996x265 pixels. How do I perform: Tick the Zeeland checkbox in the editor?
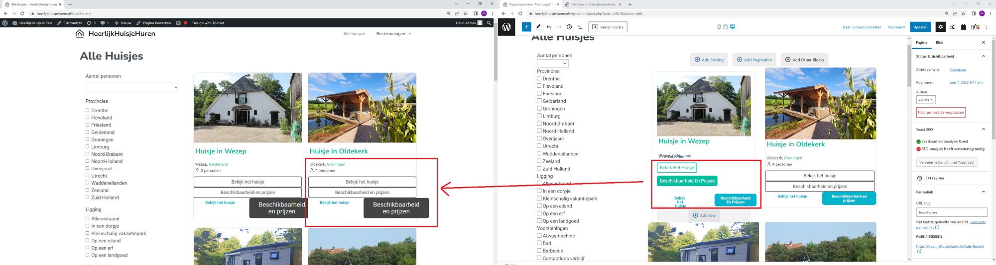539,161
